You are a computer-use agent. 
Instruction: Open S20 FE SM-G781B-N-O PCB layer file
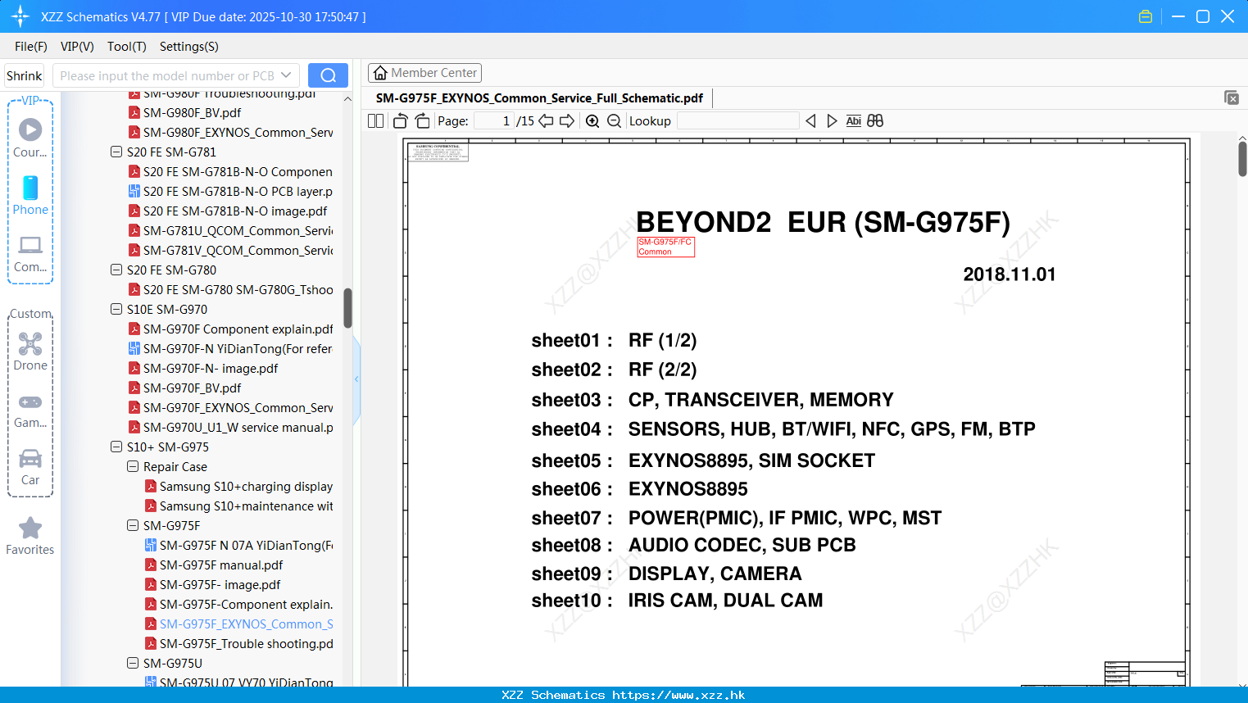click(230, 192)
